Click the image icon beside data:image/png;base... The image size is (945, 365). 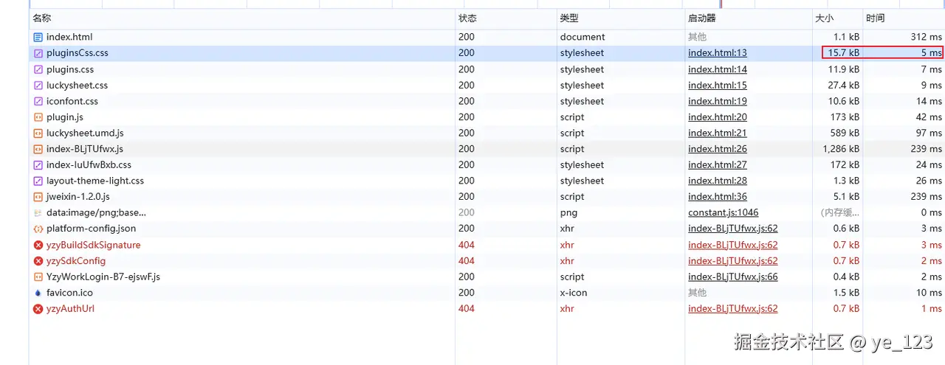38,212
